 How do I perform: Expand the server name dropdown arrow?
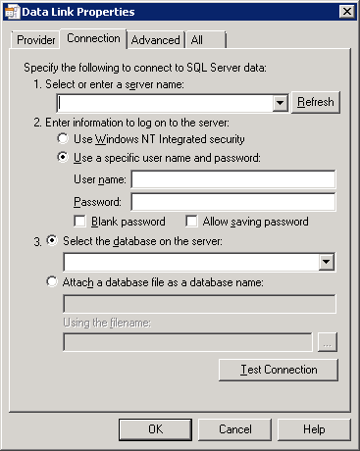click(280, 103)
